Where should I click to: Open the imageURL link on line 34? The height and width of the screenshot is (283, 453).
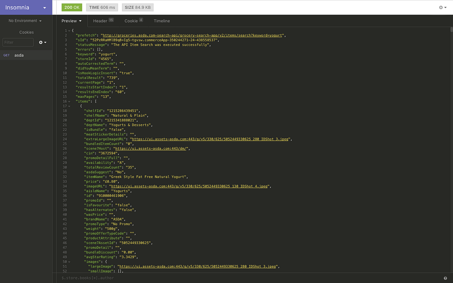pos(189,186)
